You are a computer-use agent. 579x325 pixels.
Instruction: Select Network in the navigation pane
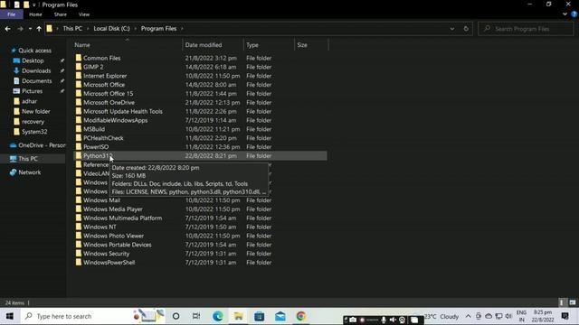(30, 172)
